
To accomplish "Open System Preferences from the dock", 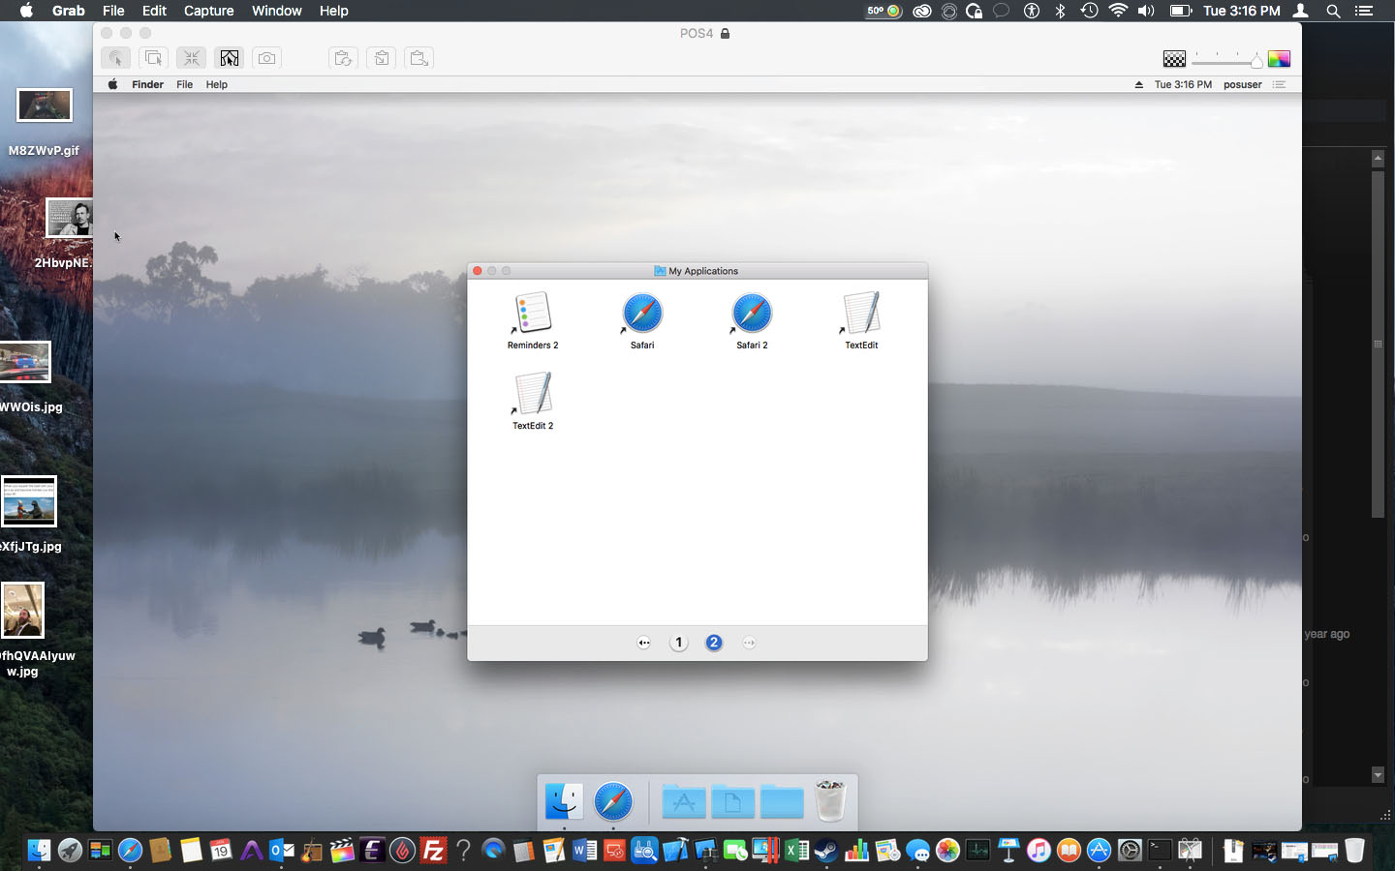I will coord(1130,851).
